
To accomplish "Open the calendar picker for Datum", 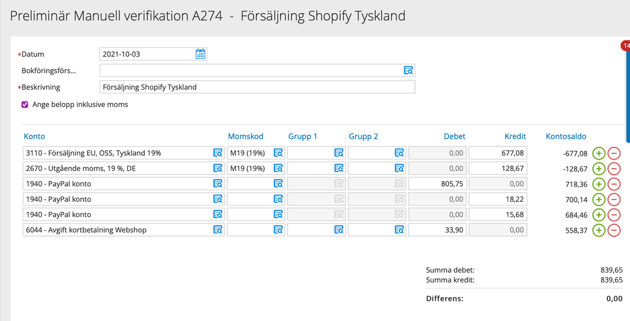I will tap(200, 54).
